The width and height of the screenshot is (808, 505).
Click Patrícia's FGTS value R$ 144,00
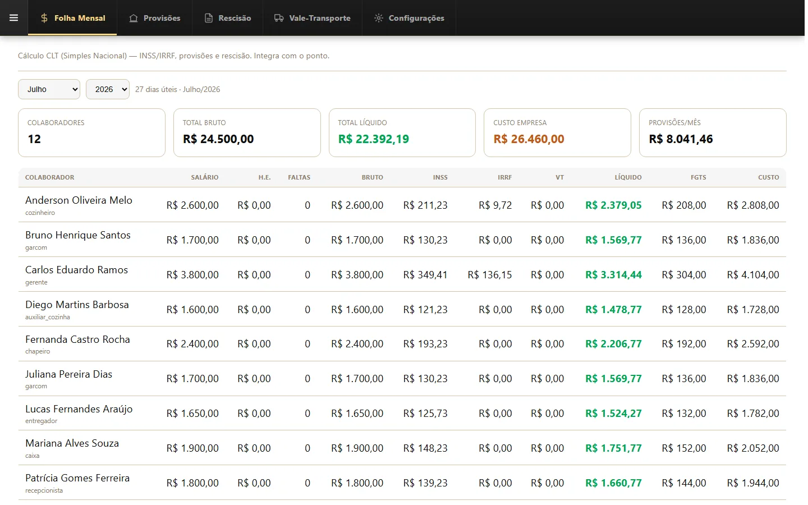[684, 483]
